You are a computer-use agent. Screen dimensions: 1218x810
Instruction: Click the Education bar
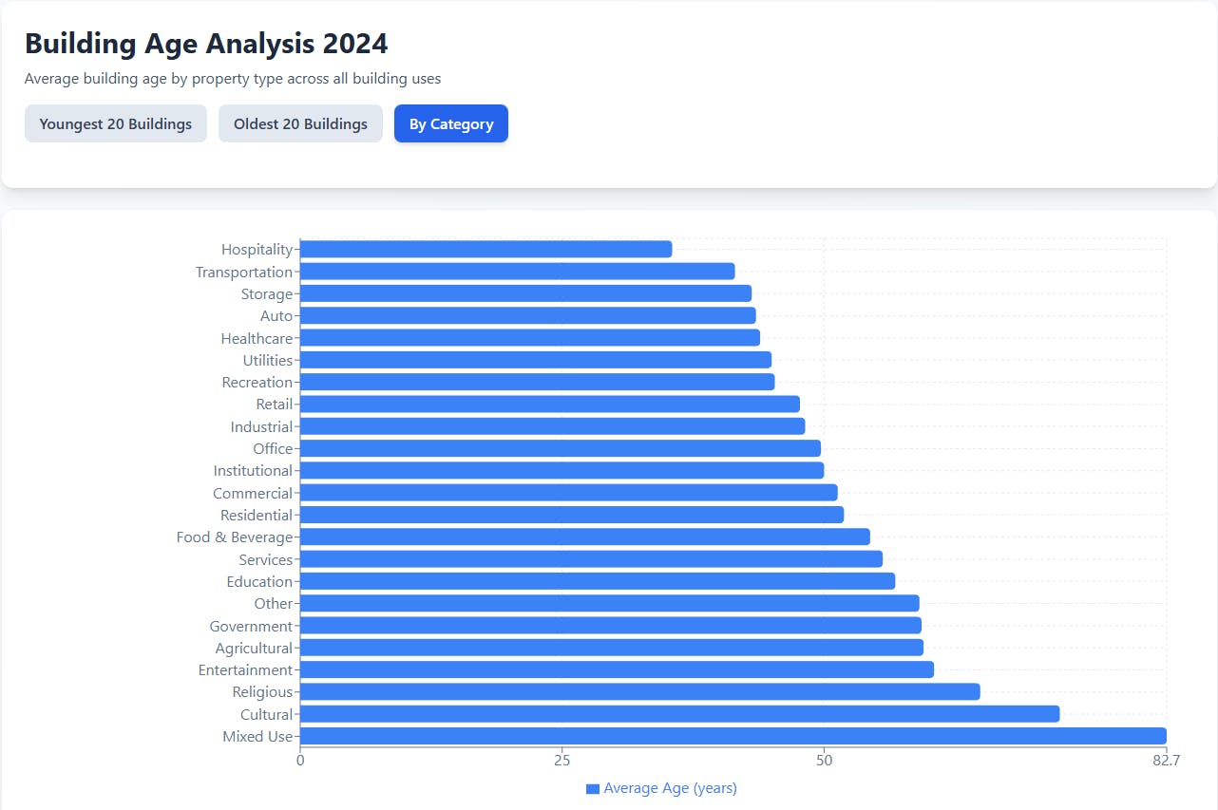597,581
